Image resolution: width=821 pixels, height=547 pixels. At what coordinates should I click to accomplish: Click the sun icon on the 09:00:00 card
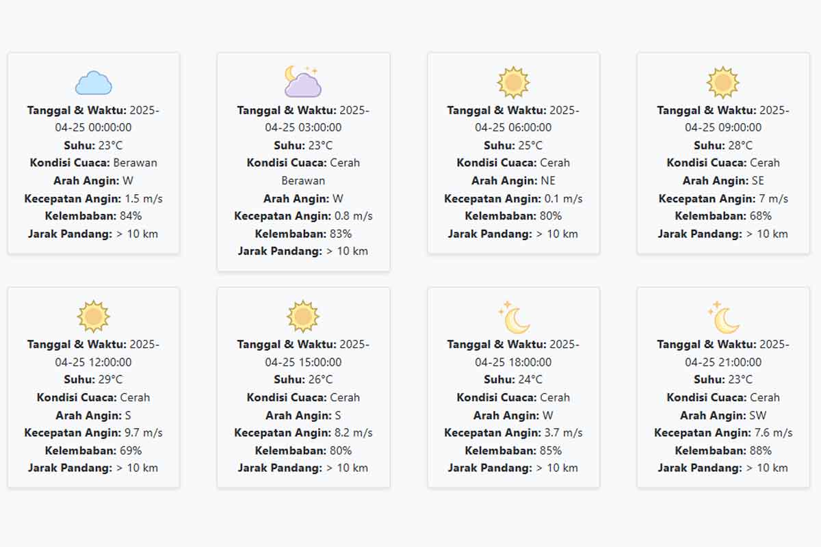[x=723, y=83]
